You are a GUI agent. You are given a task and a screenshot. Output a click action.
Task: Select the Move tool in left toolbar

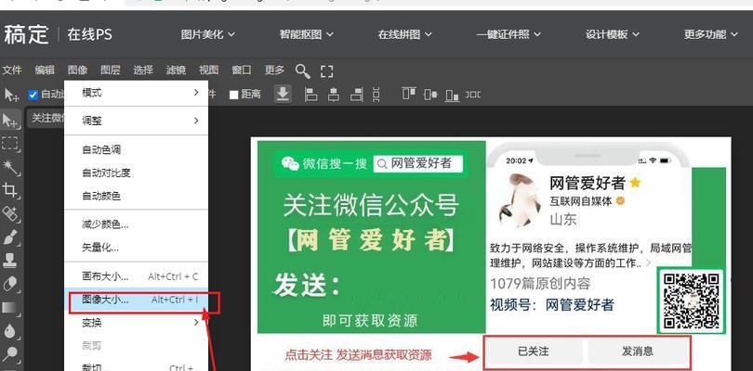9,121
